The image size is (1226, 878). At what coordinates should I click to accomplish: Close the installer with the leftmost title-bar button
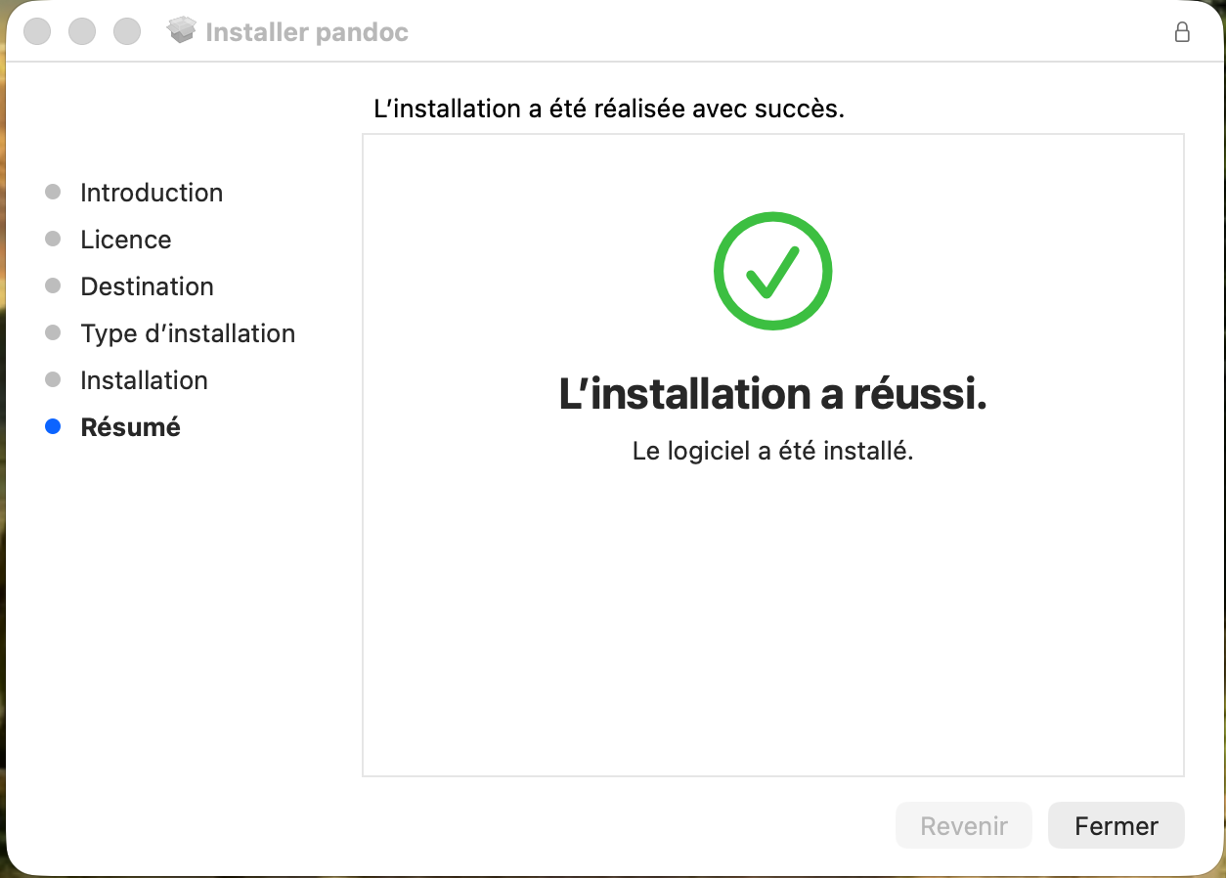37,31
